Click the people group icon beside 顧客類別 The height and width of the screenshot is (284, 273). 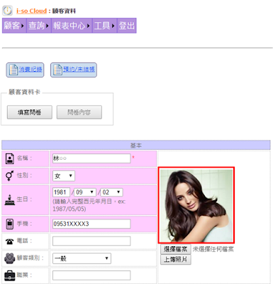click(x=9, y=258)
